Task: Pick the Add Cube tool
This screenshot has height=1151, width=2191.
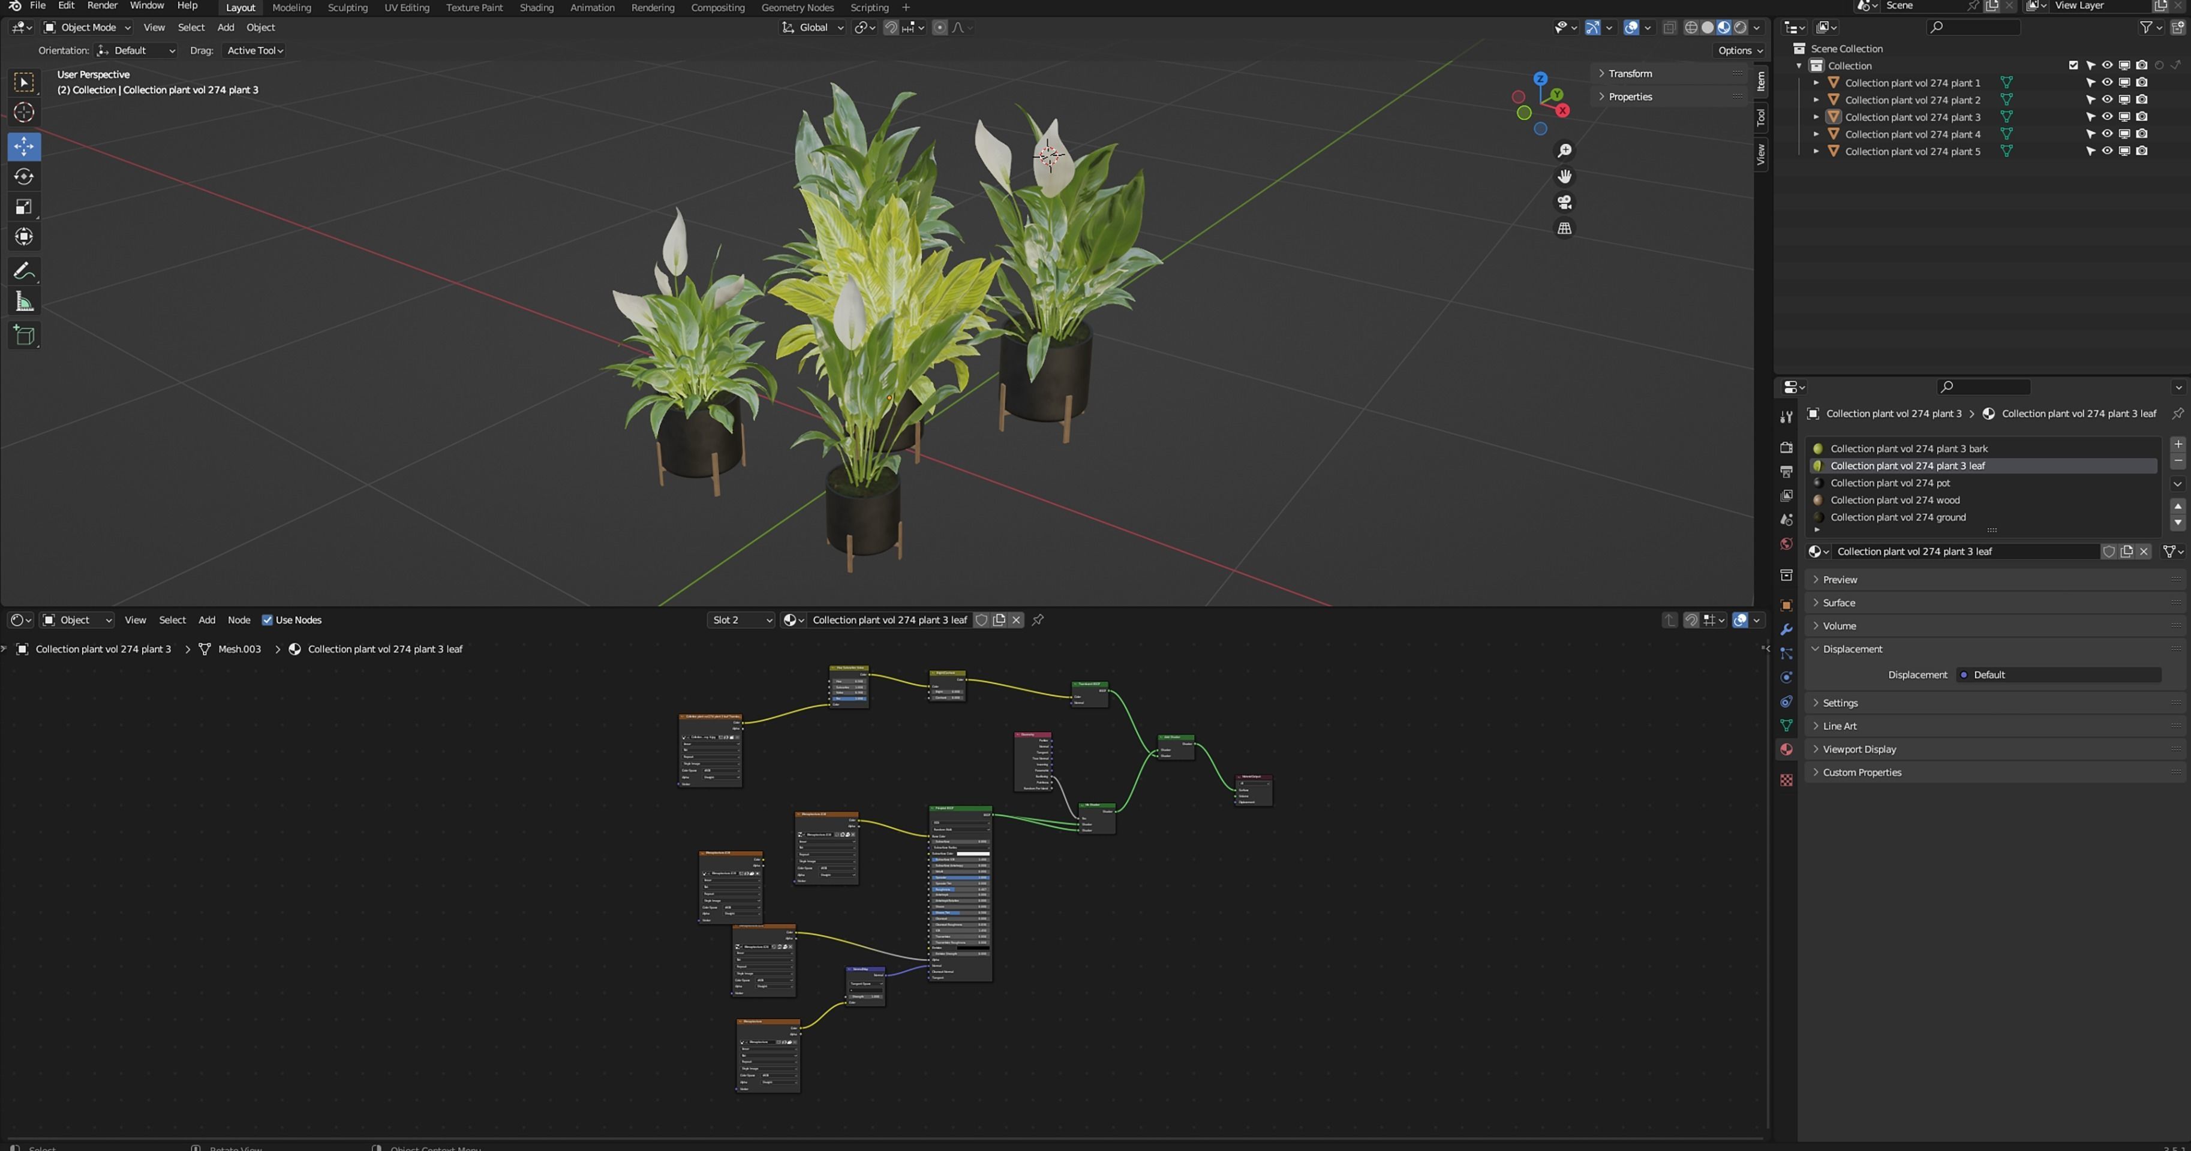Action: [x=24, y=335]
